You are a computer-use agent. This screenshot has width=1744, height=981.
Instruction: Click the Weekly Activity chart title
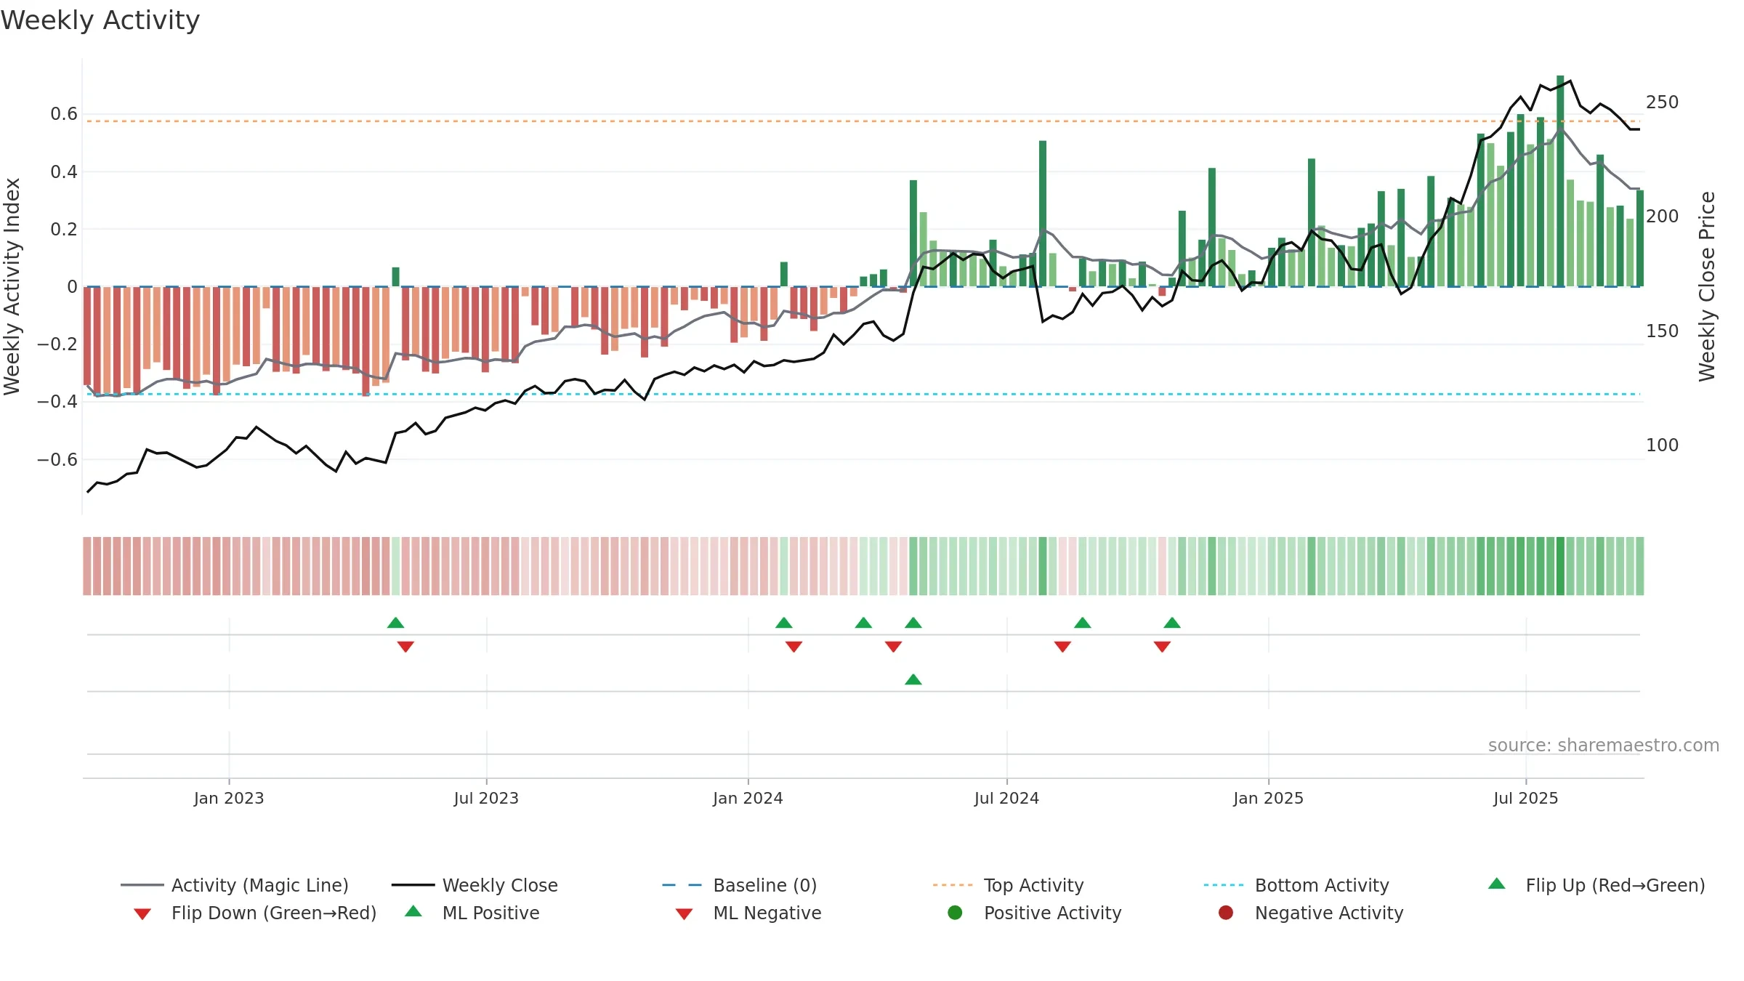pos(100,20)
